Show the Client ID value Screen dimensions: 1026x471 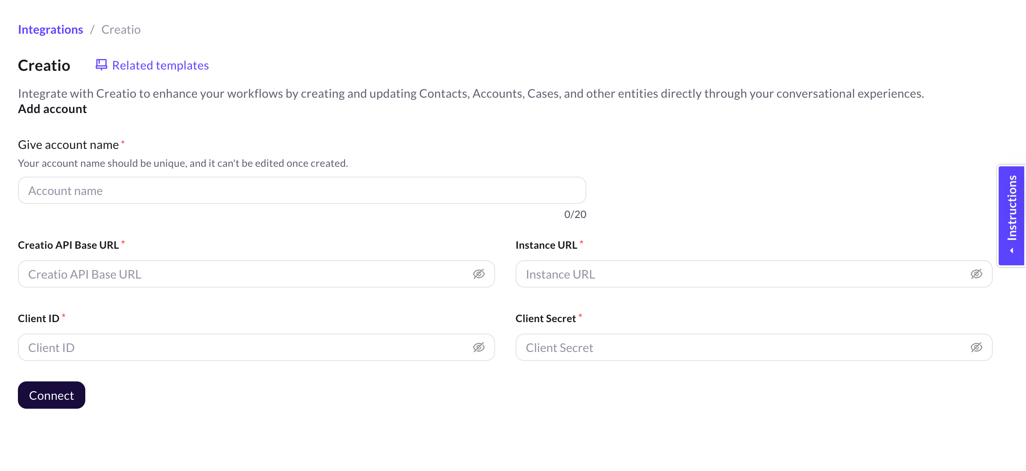[x=479, y=347]
